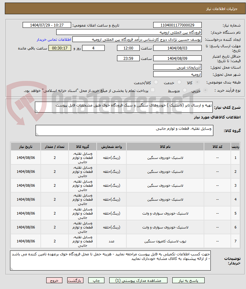Select the متوسط purchase type radio
Viewport: 246px width, 289px height.
pyautogui.click(x=185, y=90)
